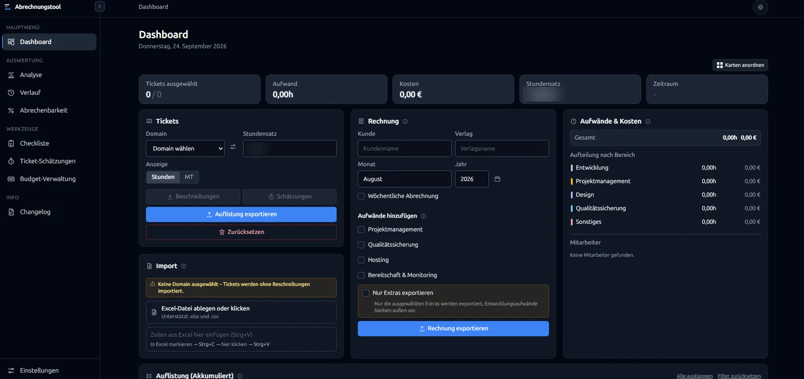Image resolution: width=804 pixels, height=379 pixels.
Task: Click the Jahr 2026 field
Action: coord(472,179)
